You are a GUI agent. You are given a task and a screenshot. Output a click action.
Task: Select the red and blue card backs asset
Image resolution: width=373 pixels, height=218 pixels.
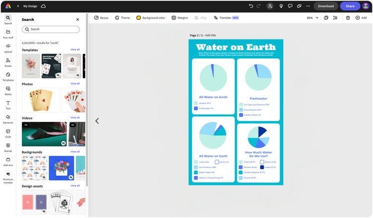point(34,202)
